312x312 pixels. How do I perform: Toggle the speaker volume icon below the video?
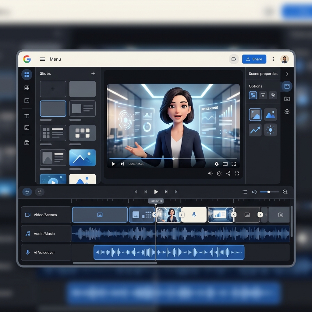210,173
